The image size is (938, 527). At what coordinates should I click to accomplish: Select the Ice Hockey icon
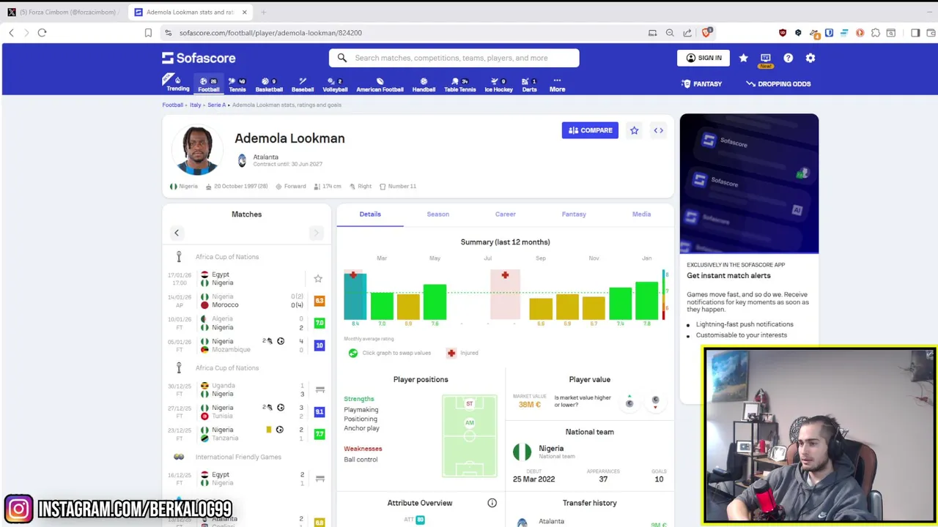(498, 84)
